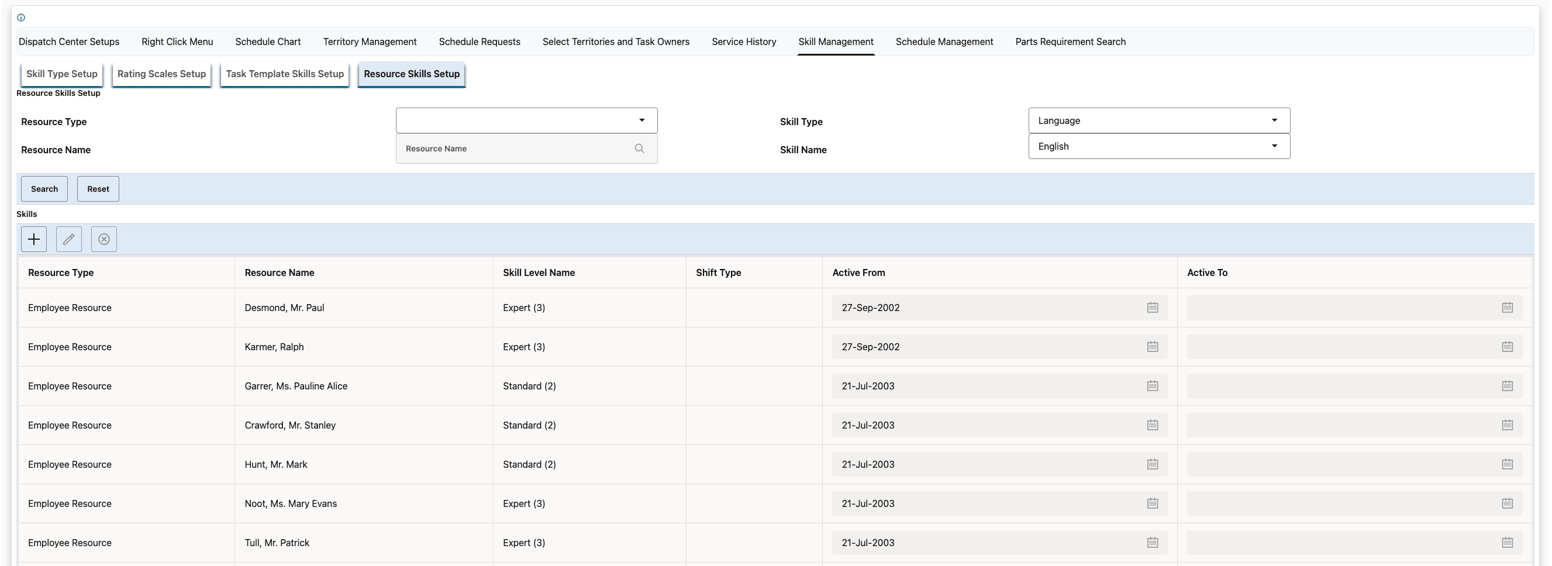Open Active From calendar for Noot, Ms. Mary Evans
Viewport: 1552px width, 566px height.
point(1152,503)
